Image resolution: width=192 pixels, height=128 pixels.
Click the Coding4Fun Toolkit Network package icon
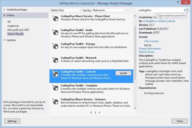56,60
